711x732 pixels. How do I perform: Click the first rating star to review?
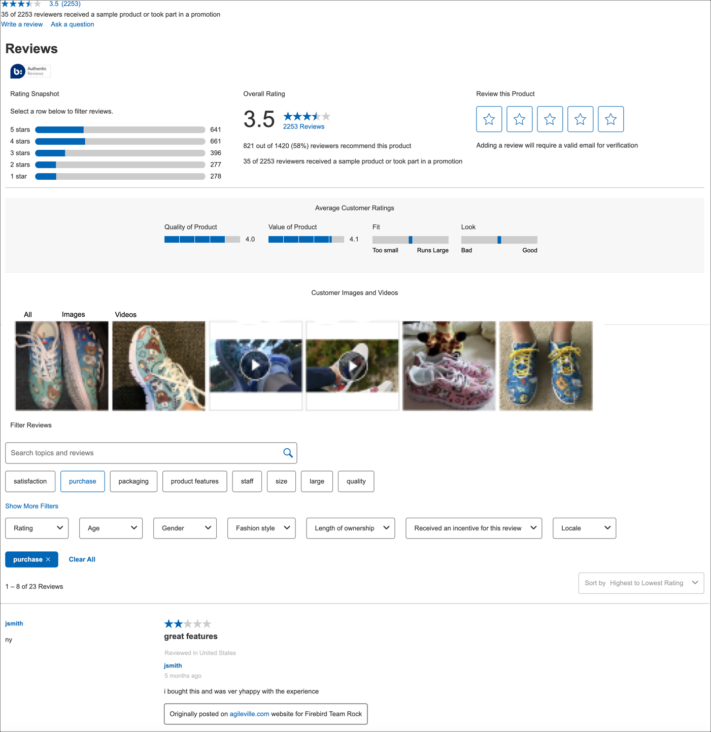tap(489, 119)
